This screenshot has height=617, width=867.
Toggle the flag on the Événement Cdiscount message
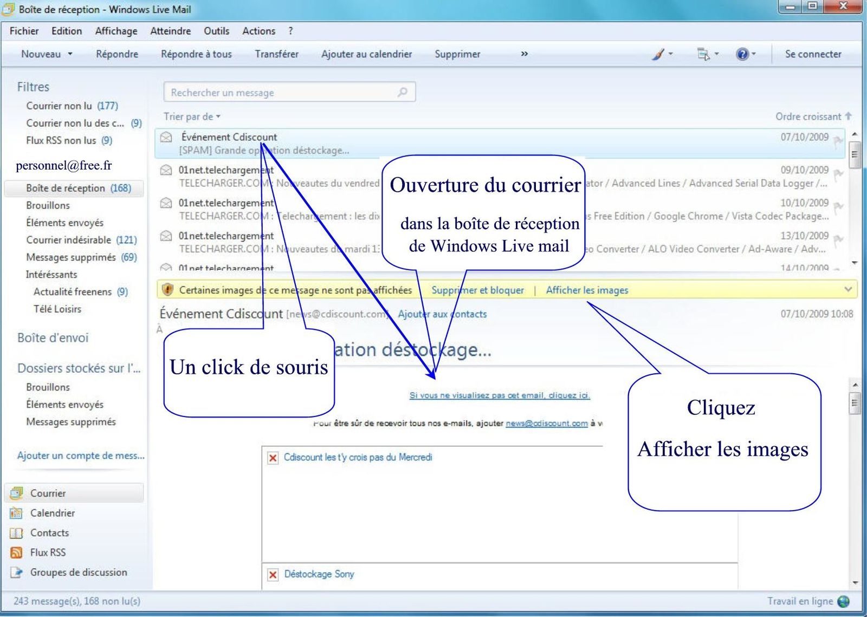(838, 142)
